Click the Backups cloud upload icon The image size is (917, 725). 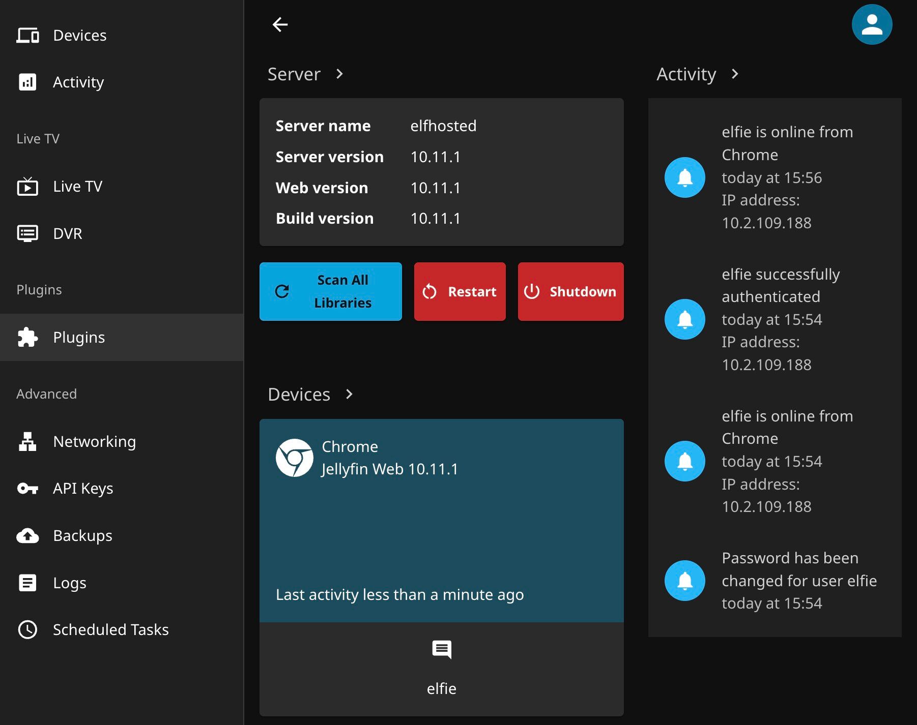tap(27, 535)
